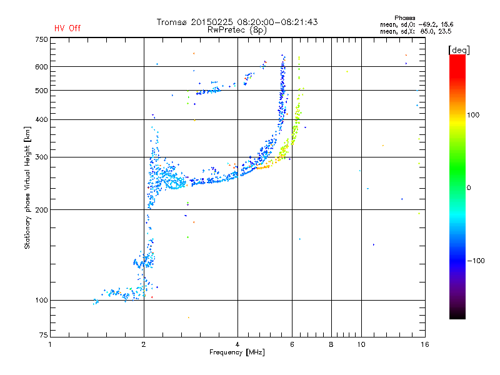Click y-axis tick label '400'
500x375 pixels.
click(41, 120)
